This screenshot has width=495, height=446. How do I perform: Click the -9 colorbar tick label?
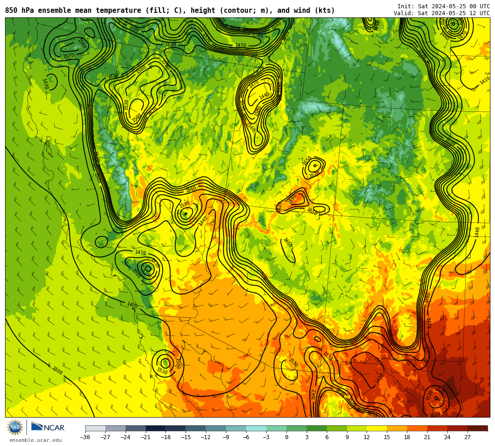coord(225,437)
